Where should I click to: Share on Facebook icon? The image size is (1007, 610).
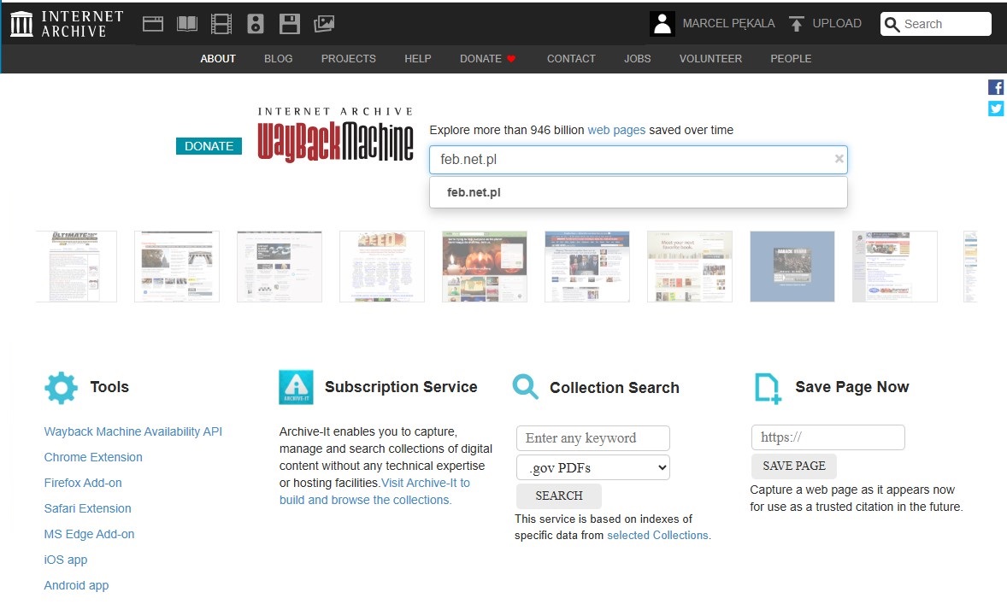996,87
